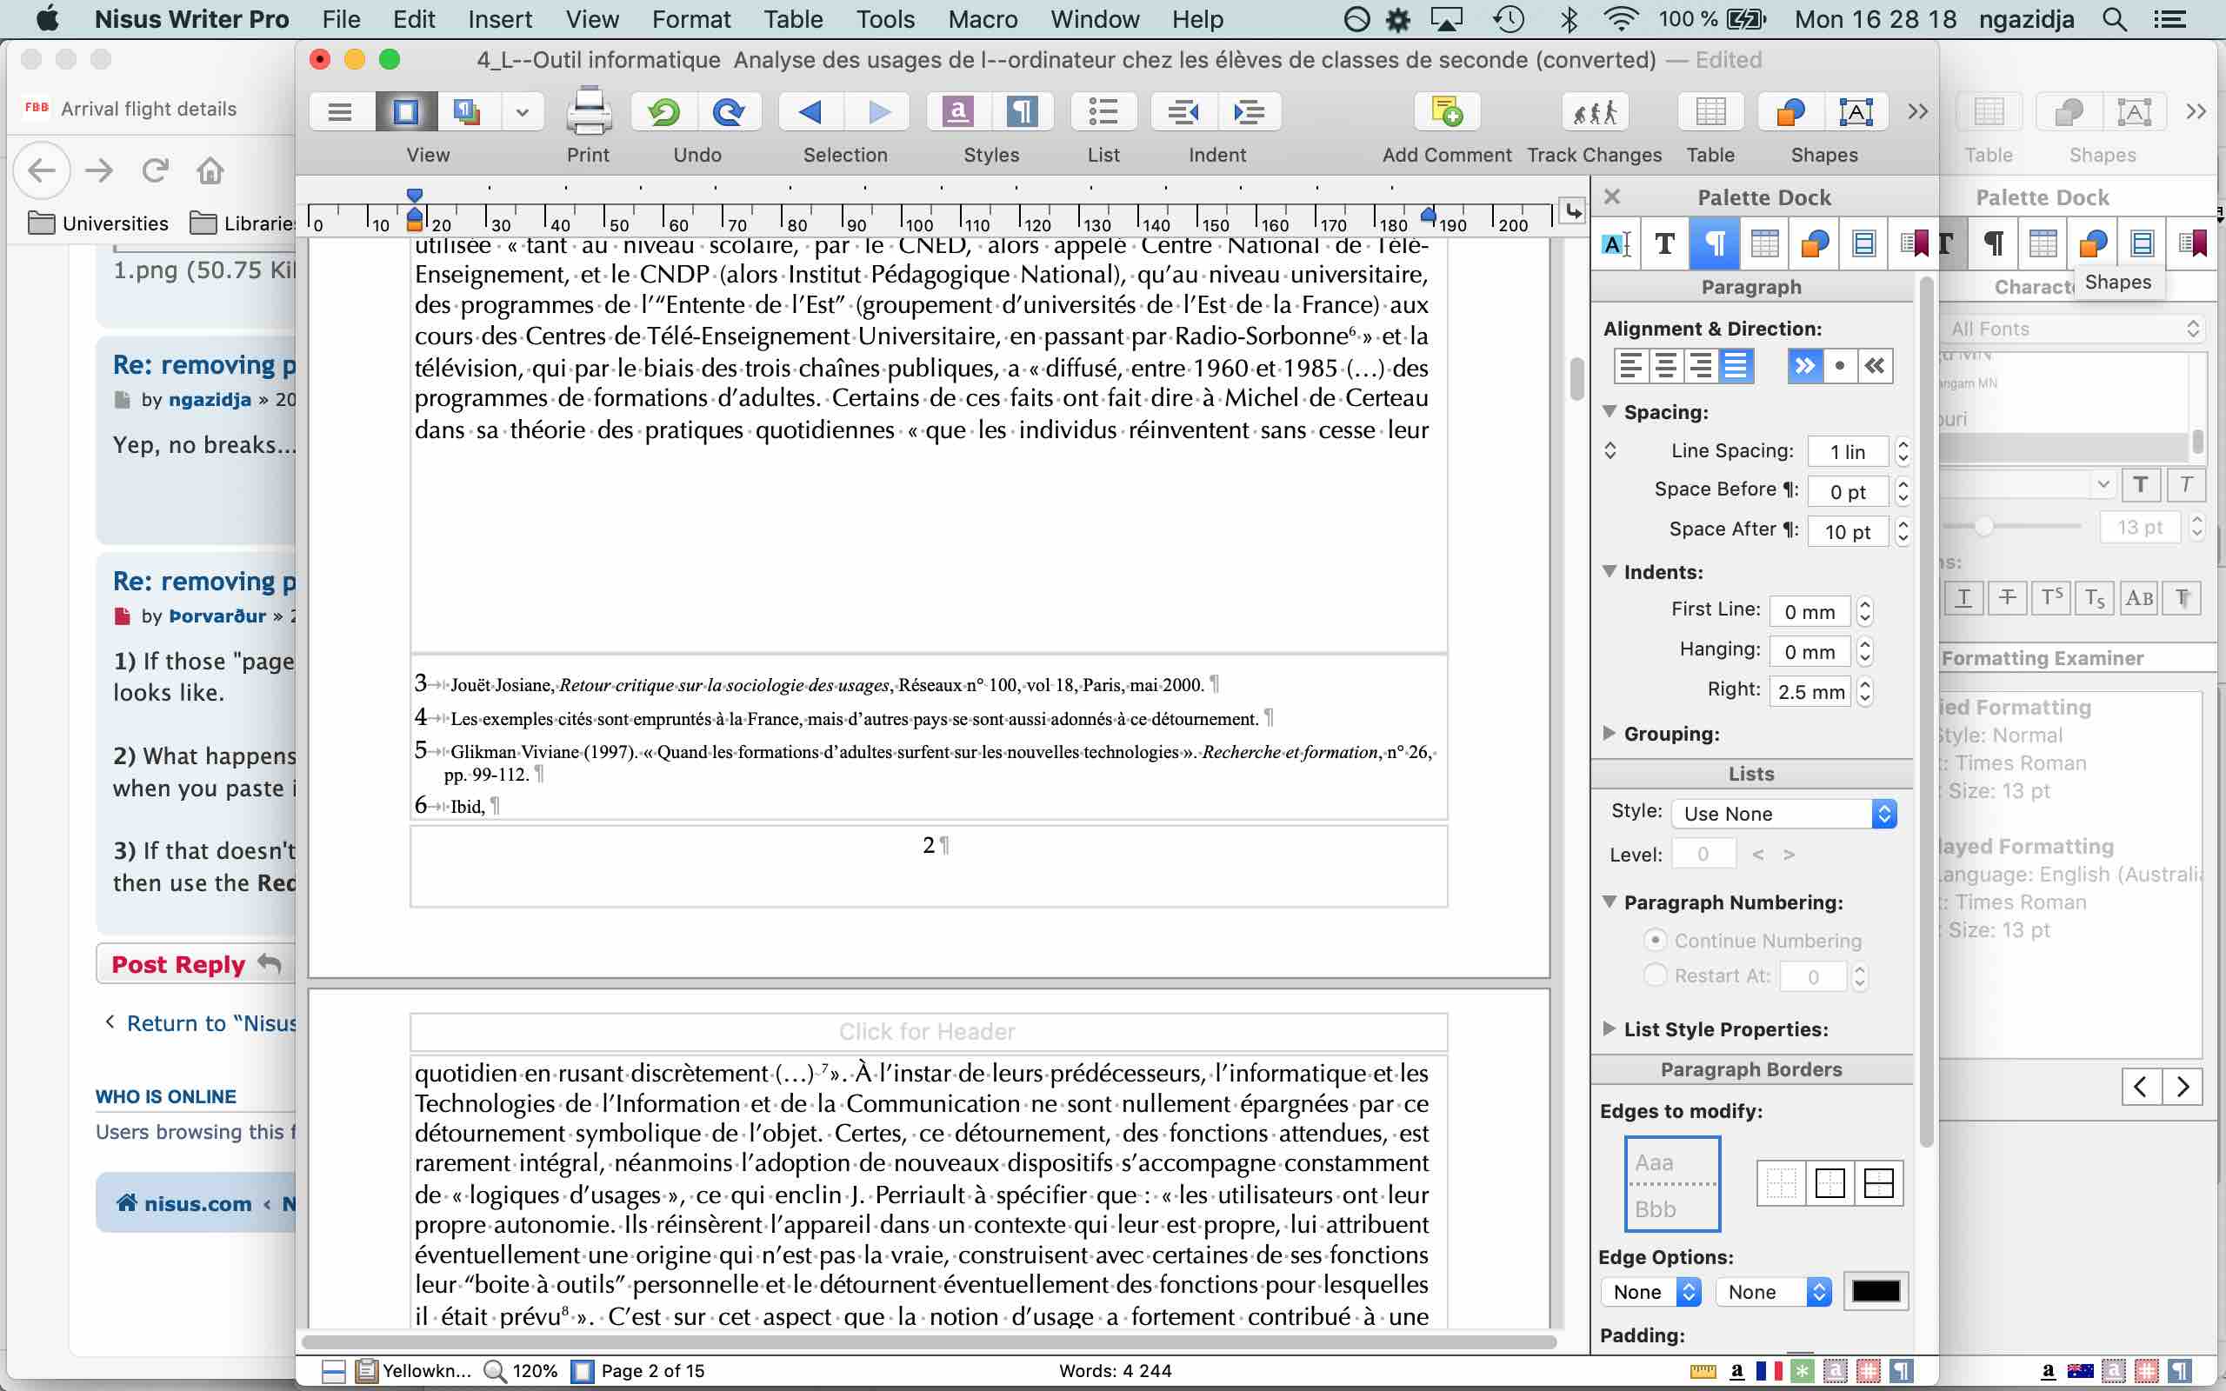Select next with right Selection arrow

878,112
